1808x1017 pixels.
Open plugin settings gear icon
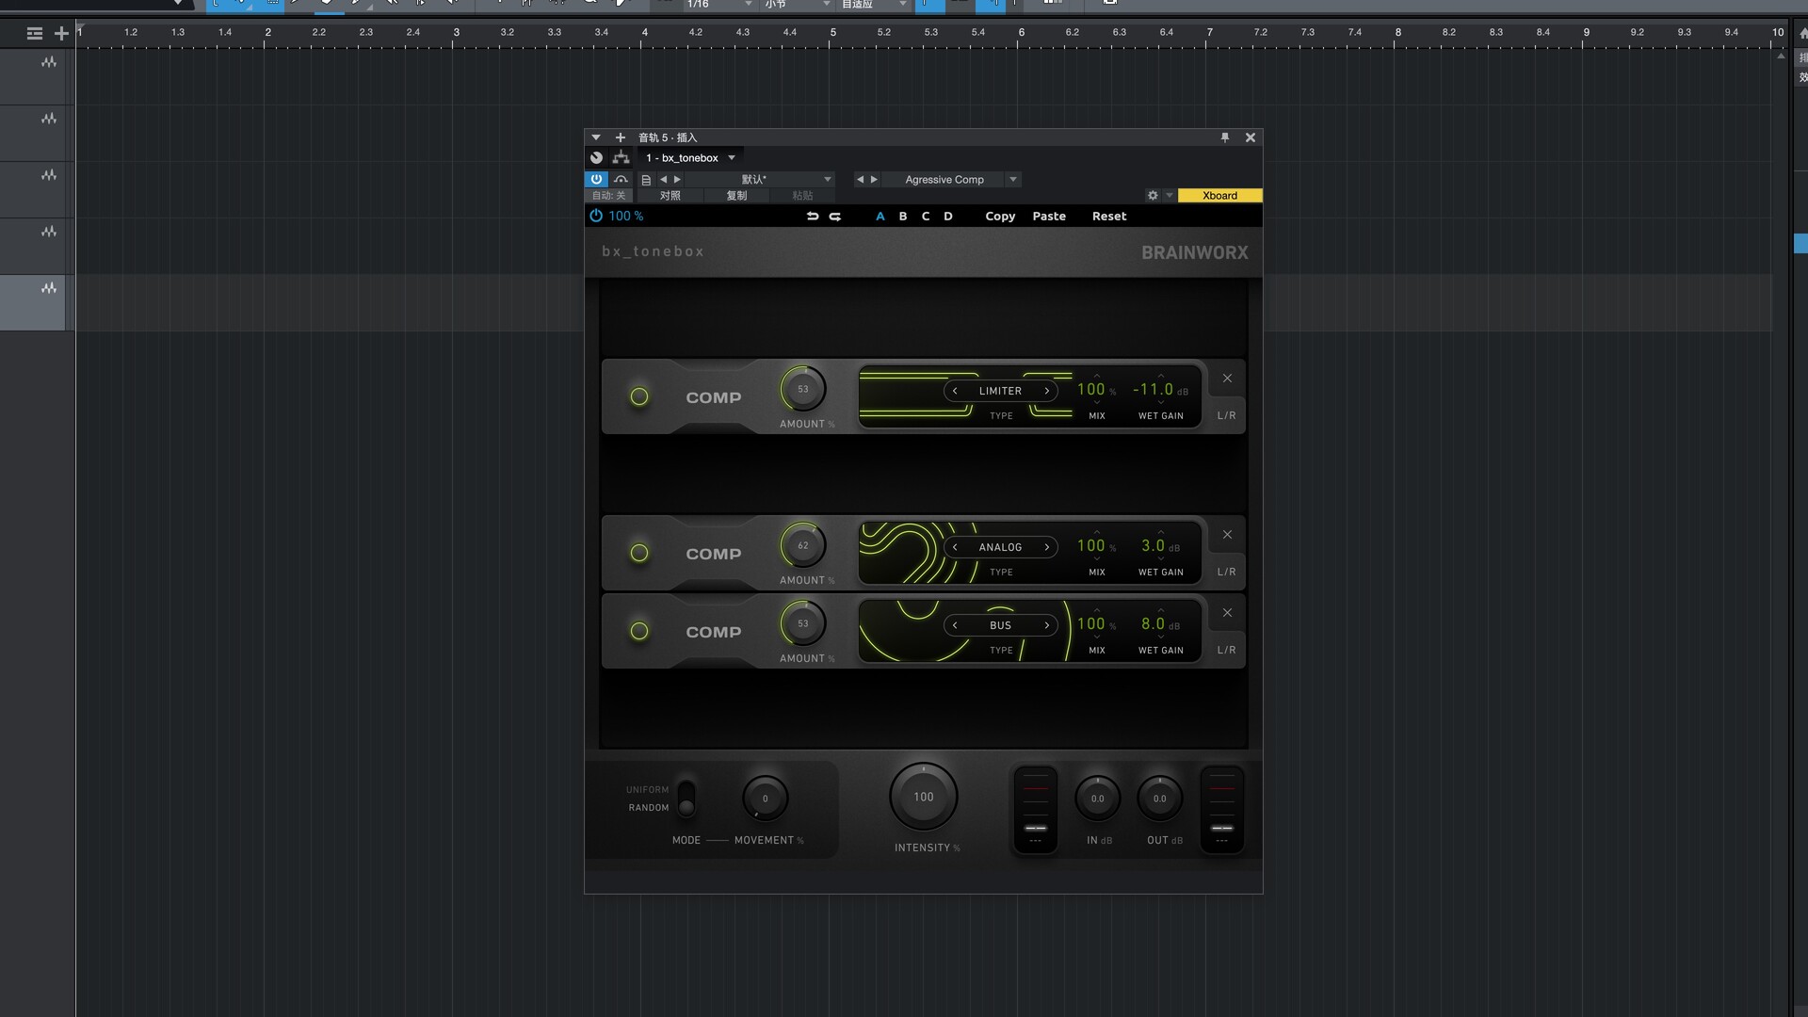click(1153, 196)
